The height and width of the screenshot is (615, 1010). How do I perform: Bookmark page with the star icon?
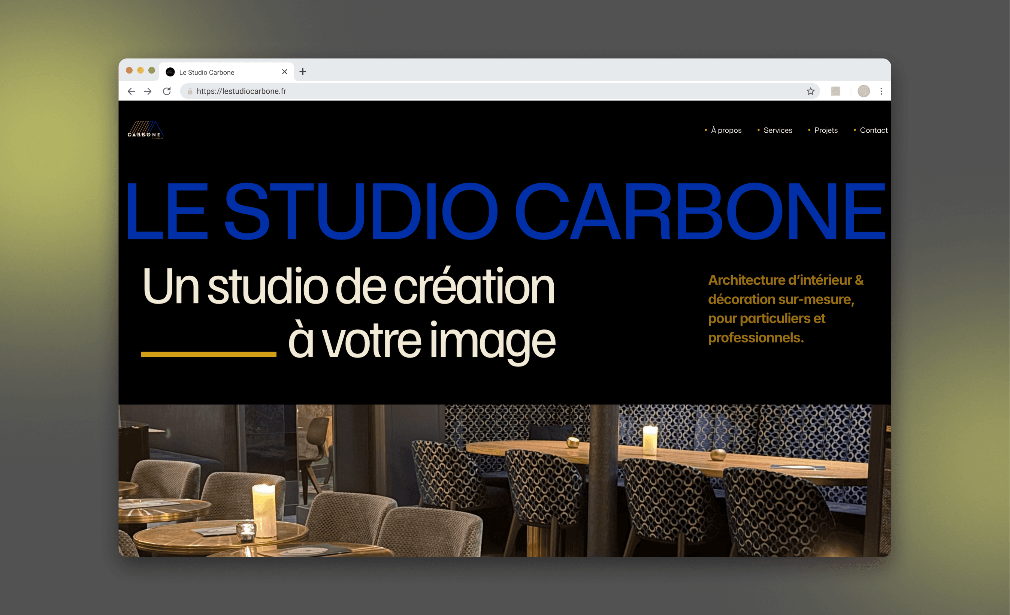tap(810, 91)
